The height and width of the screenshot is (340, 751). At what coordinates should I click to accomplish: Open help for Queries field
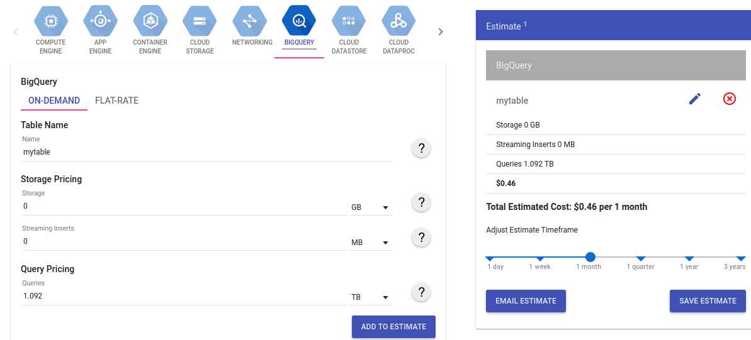pos(422,292)
